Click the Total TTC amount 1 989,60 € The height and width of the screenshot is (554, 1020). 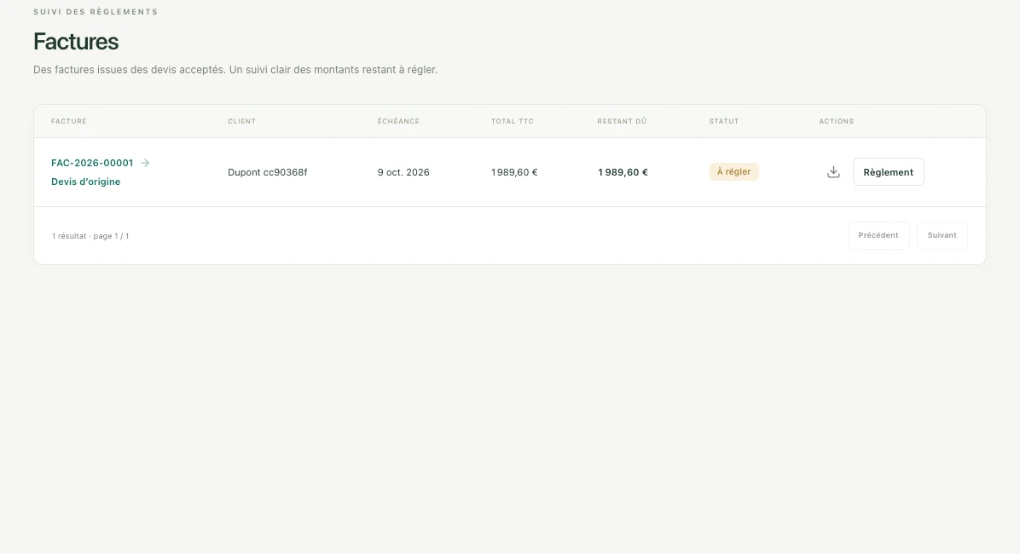pyautogui.click(x=514, y=172)
